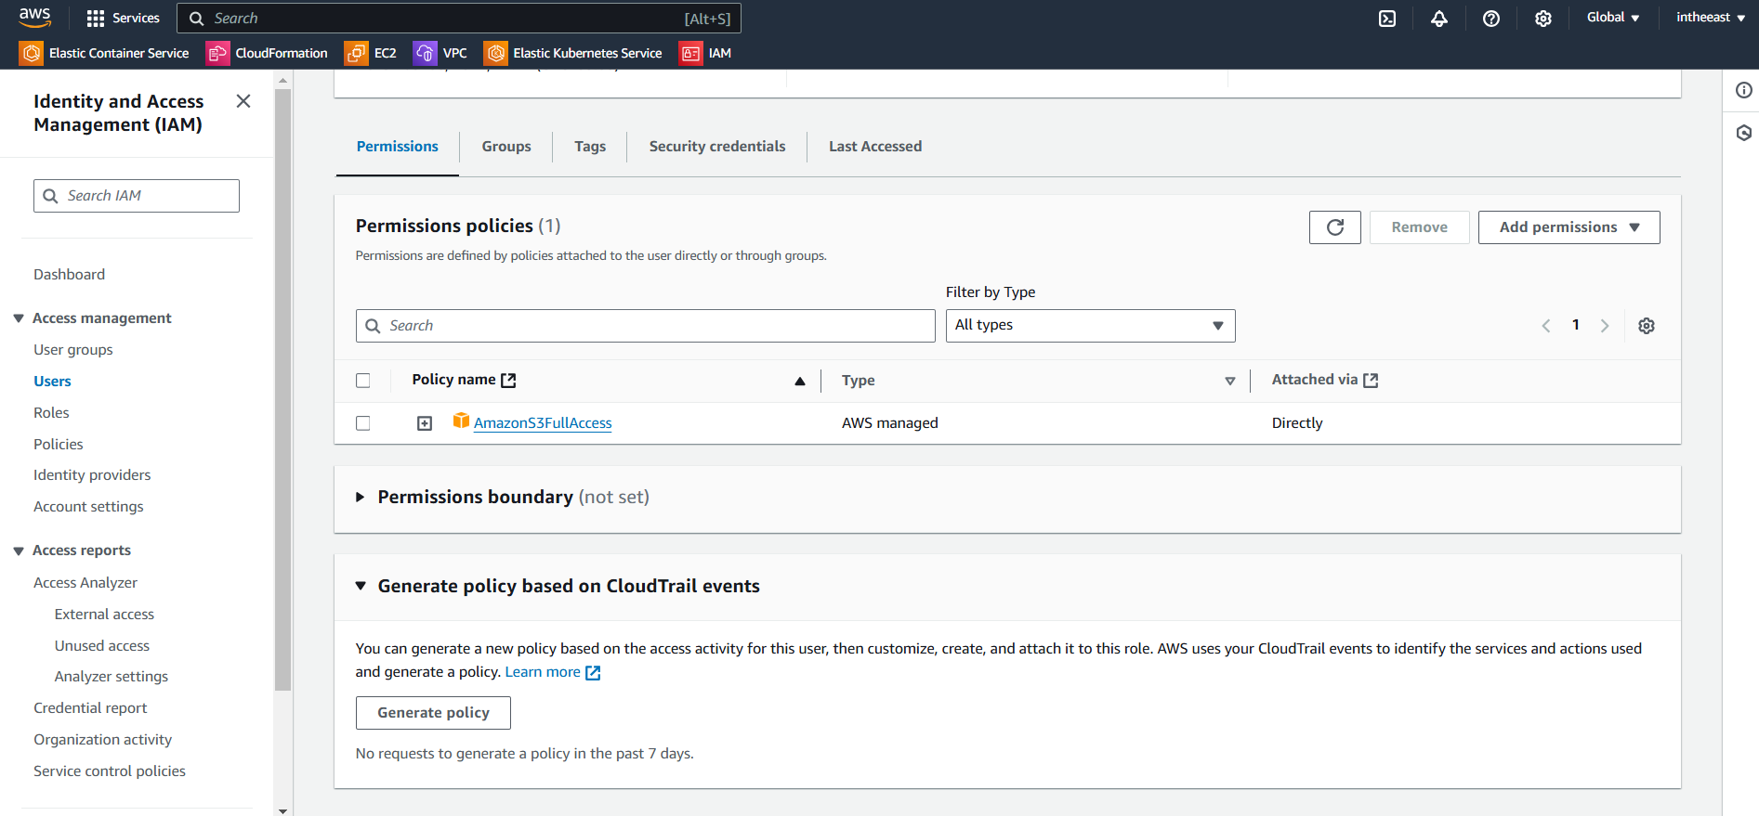Open the Global region dropdown
Image resolution: width=1759 pixels, height=816 pixels.
[x=1613, y=18]
